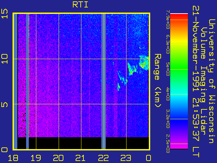Select the 10 label on the range axis

point(4,59)
